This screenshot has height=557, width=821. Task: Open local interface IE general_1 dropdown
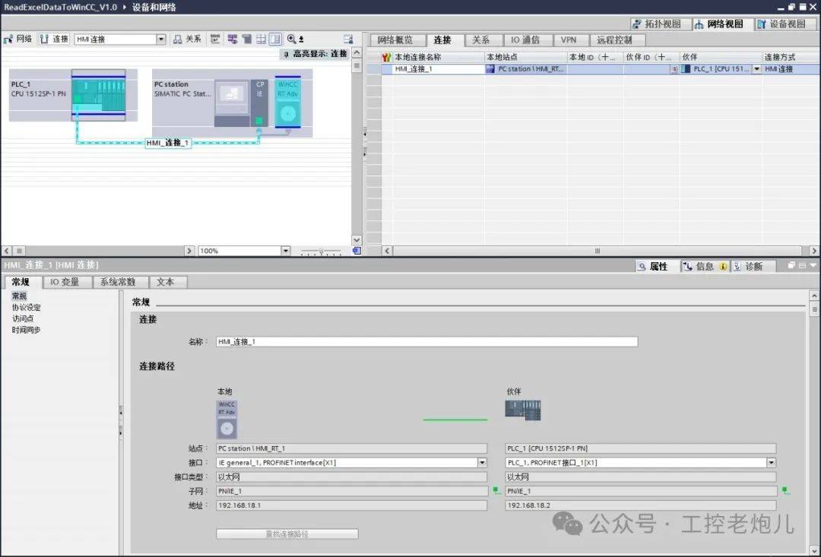click(x=482, y=463)
